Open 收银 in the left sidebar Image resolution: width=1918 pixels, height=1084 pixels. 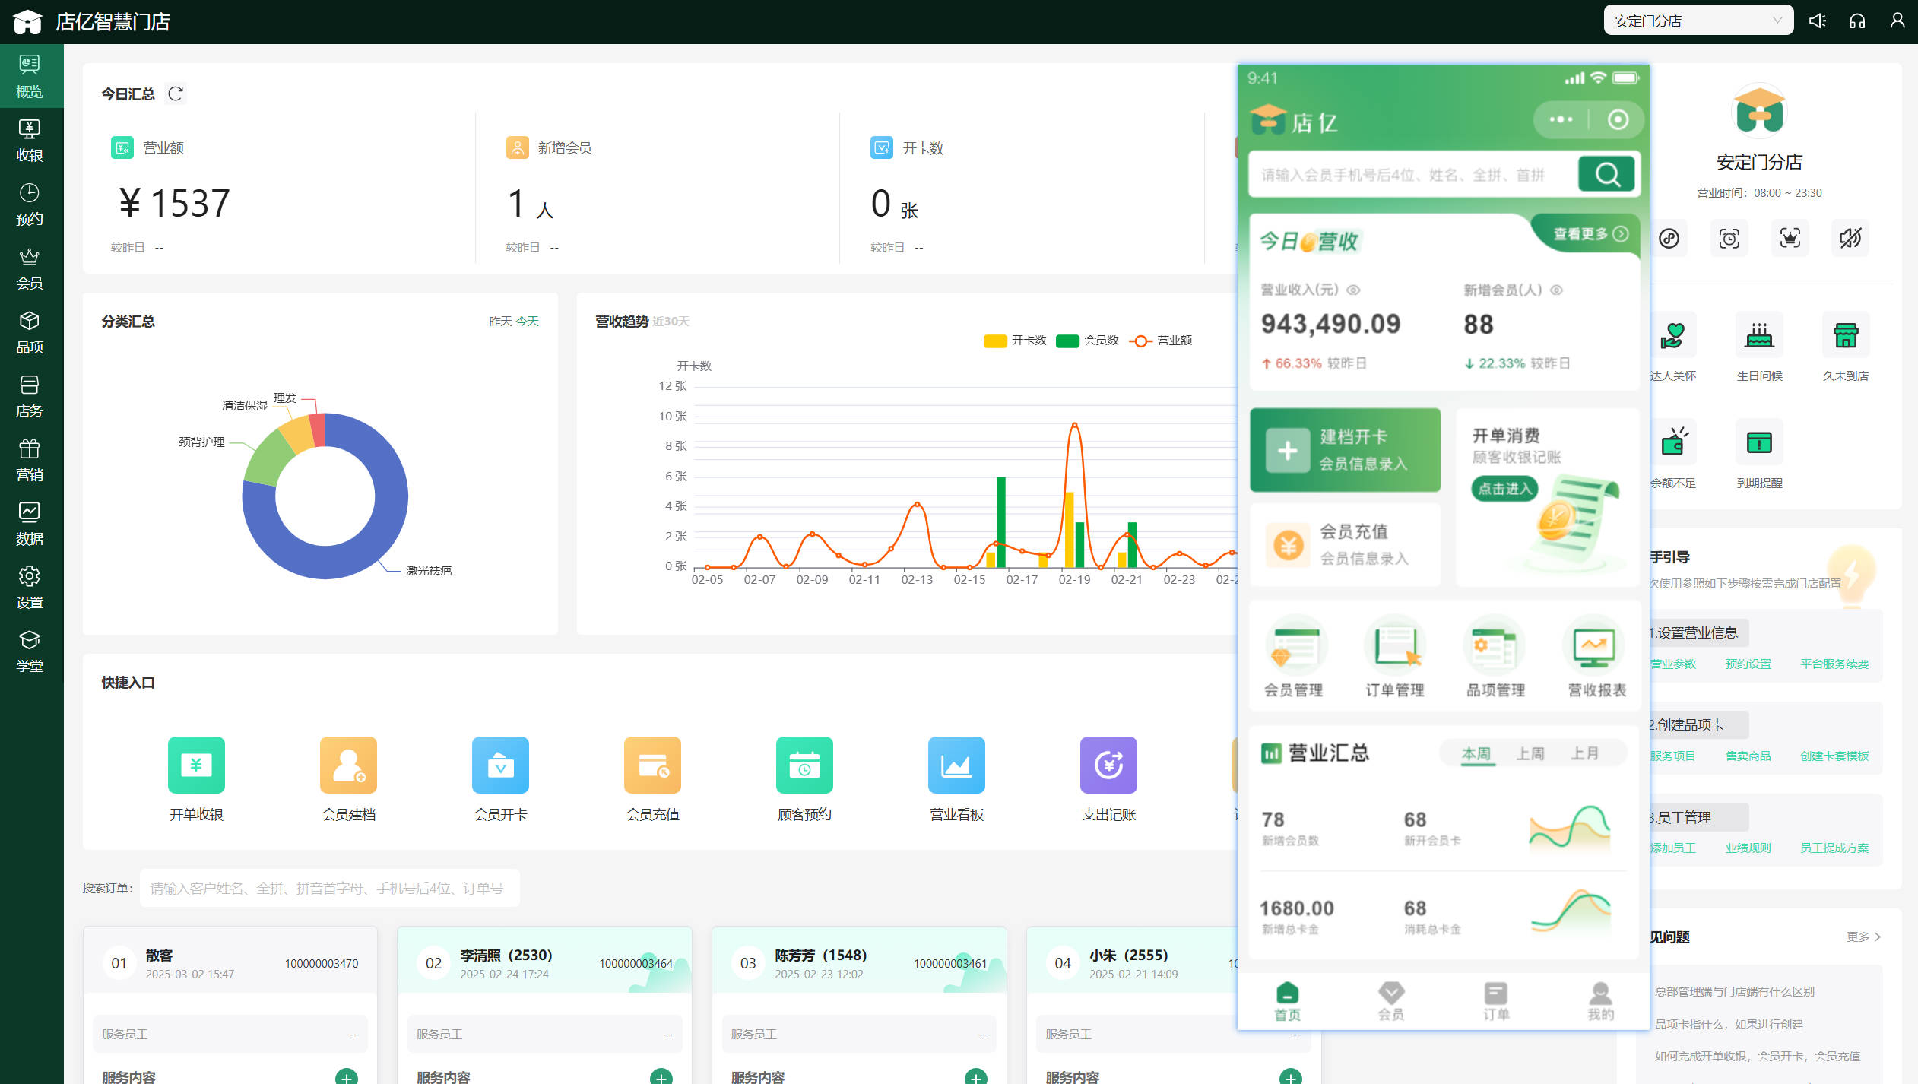click(x=30, y=141)
